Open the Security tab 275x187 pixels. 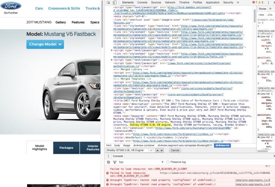coord(228,3)
